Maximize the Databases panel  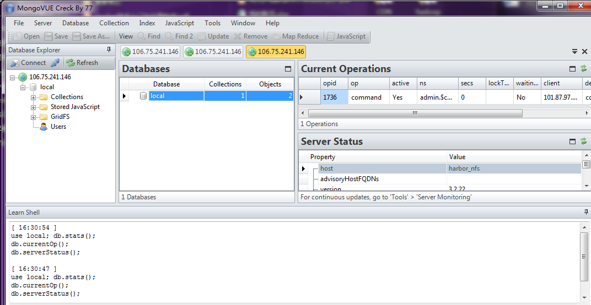point(288,69)
